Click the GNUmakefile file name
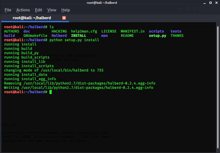 click(x=35, y=35)
